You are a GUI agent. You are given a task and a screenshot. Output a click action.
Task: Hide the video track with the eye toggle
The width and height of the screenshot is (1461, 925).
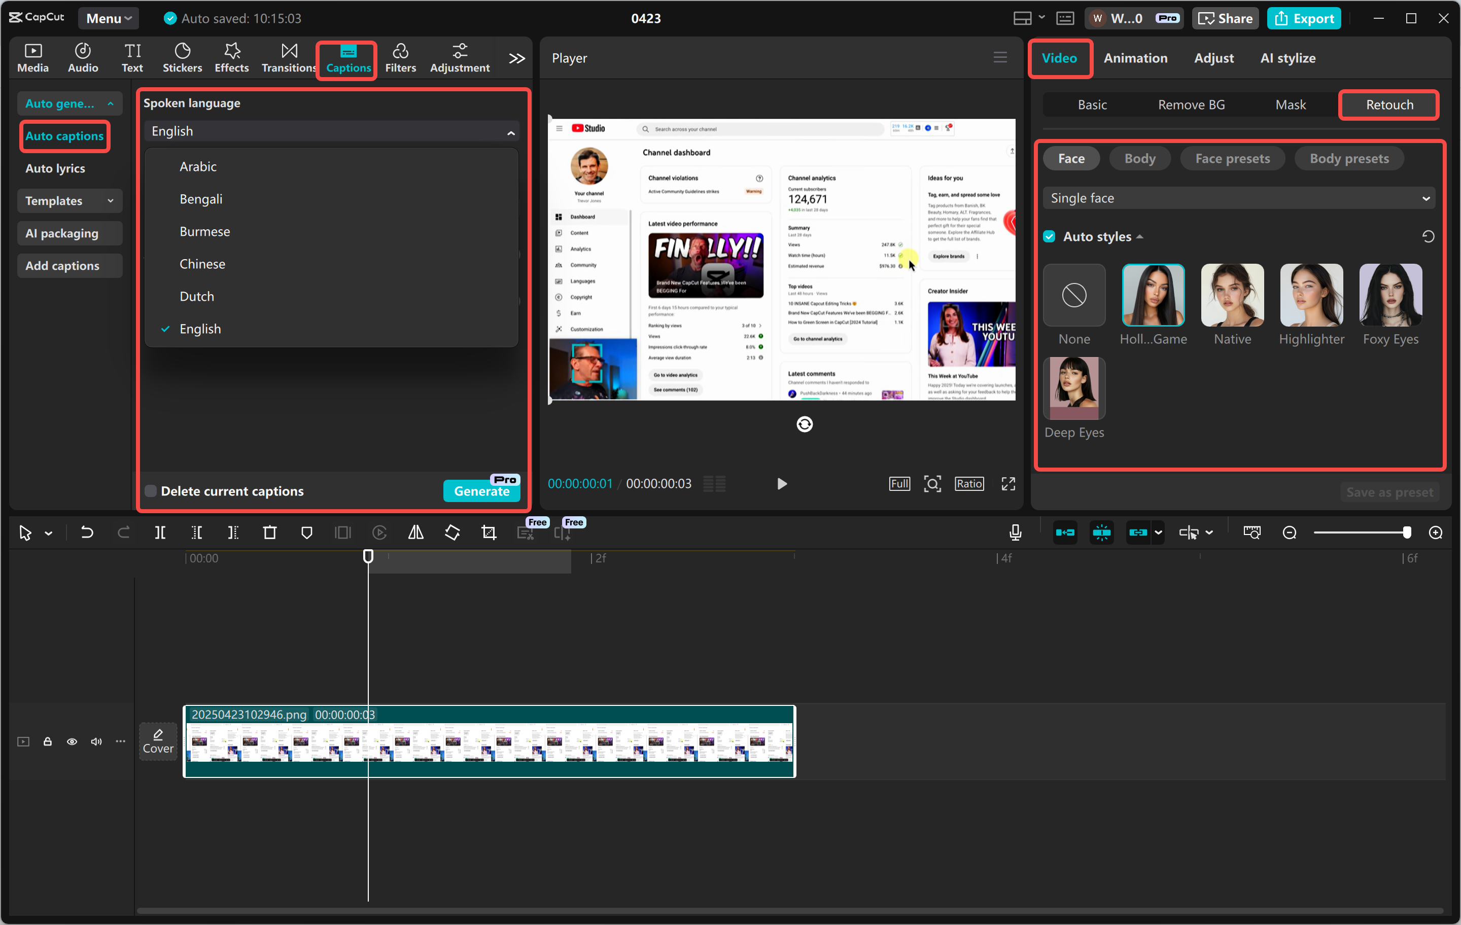72,741
